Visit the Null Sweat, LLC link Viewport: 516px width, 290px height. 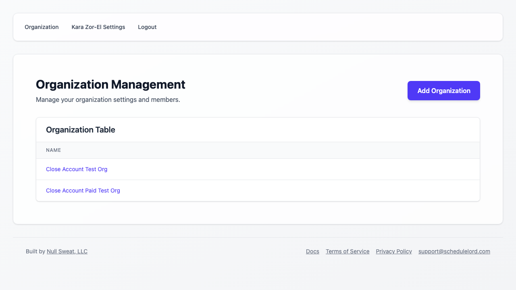67,251
